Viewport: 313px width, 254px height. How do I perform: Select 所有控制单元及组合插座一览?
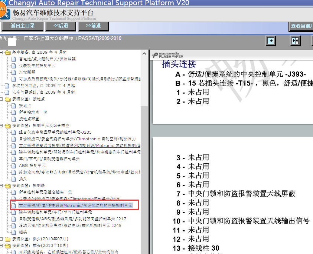pyautogui.click(x=45, y=192)
